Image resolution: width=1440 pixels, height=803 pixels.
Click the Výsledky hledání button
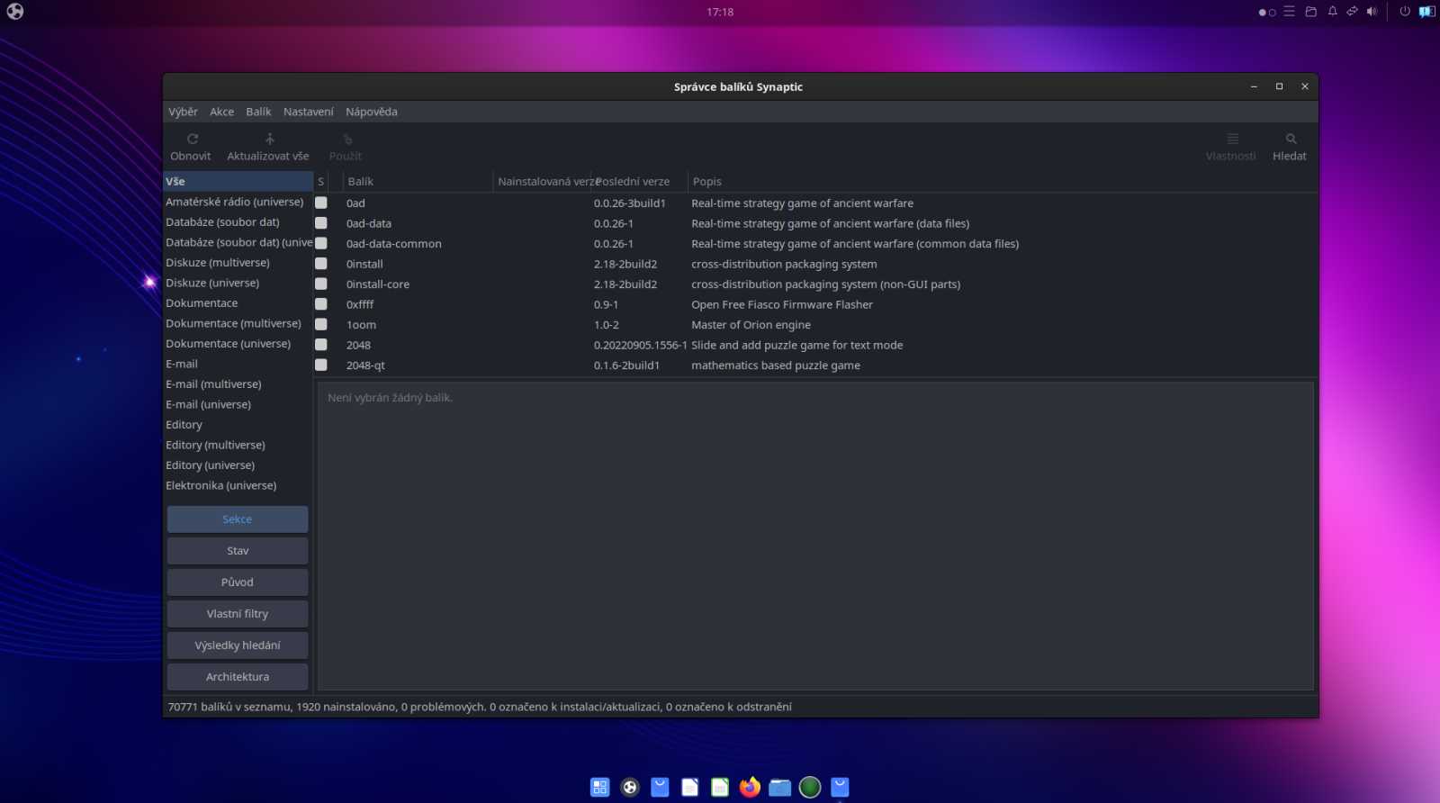[x=238, y=645]
